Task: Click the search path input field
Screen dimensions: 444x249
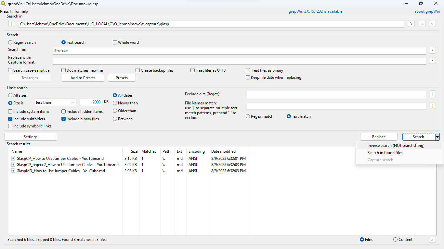Action: pos(211,24)
